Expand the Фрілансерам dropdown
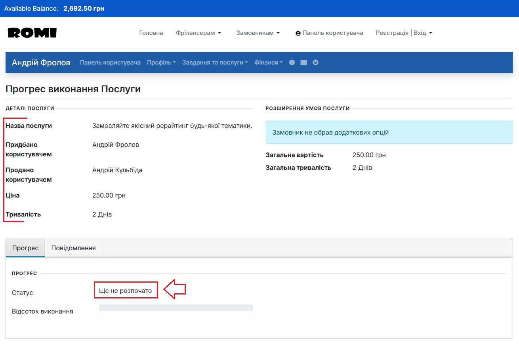Screen dimensions: 519x344 [198, 33]
